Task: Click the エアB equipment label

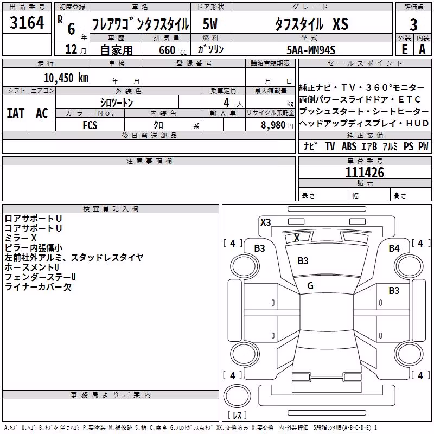Action: pos(369,146)
